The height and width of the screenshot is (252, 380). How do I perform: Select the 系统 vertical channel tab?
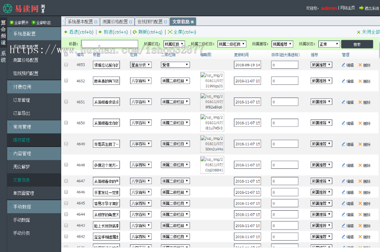pos(3,57)
